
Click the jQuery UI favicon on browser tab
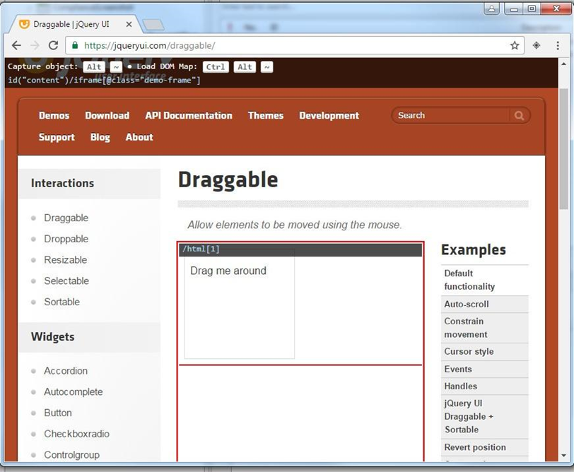click(25, 23)
